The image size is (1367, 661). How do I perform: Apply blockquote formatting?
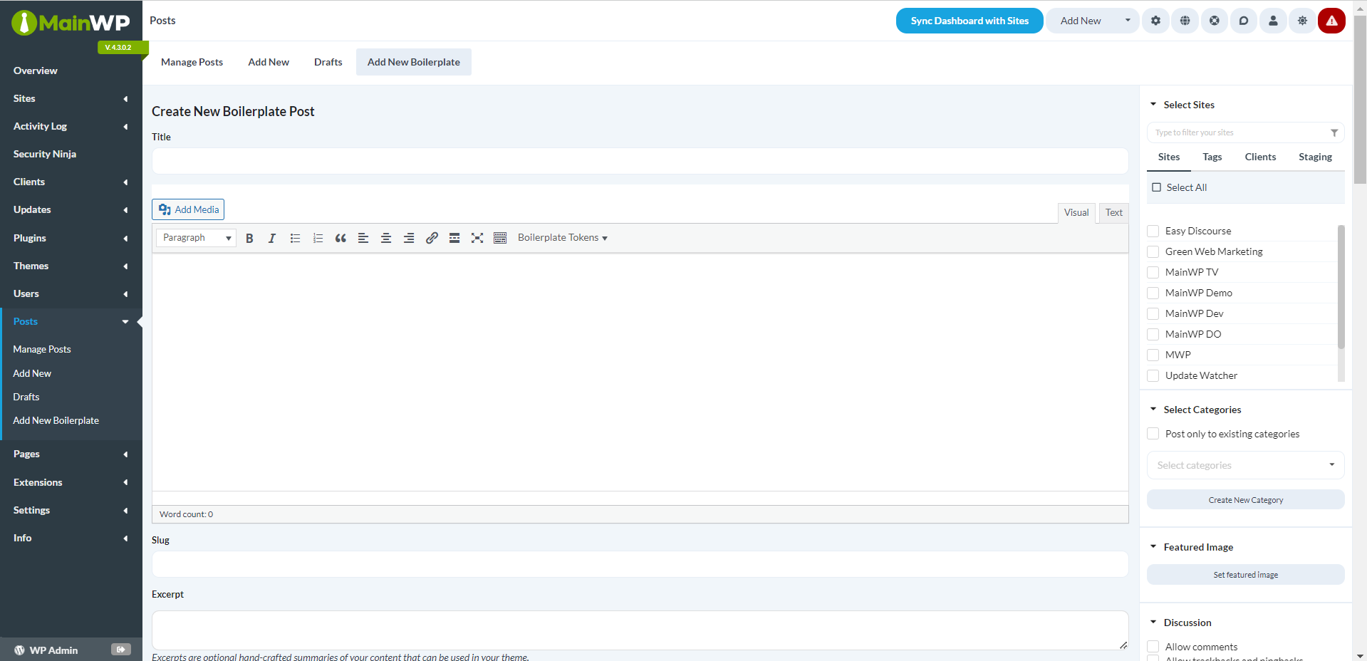click(341, 238)
